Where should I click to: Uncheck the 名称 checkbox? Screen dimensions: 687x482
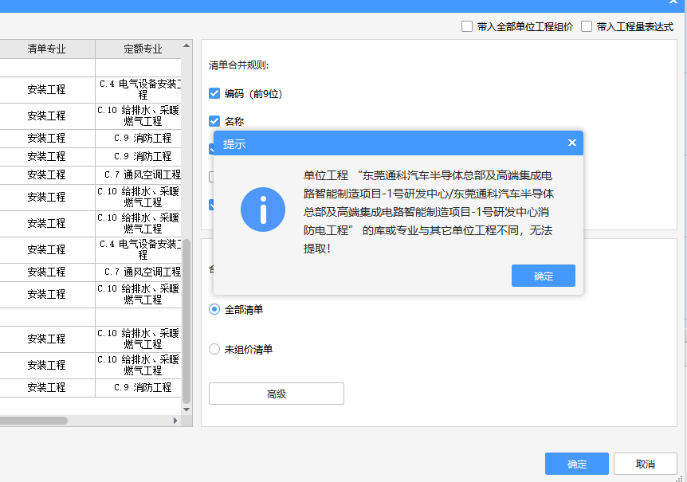pos(214,121)
